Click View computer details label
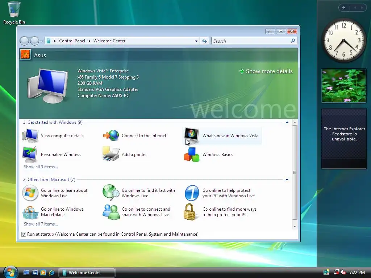The image size is (371, 278). click(x=62, y=136)
